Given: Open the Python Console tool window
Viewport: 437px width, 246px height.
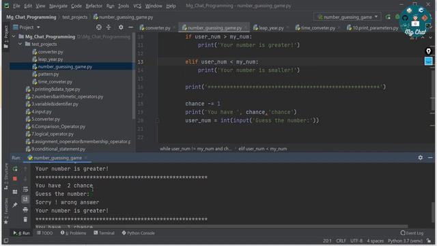Looking at the screenshot, I should [138, 233].
